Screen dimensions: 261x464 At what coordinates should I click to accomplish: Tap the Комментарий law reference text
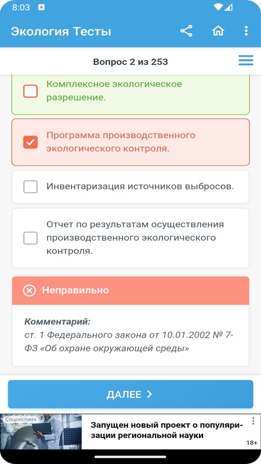[x=129, y=342]
